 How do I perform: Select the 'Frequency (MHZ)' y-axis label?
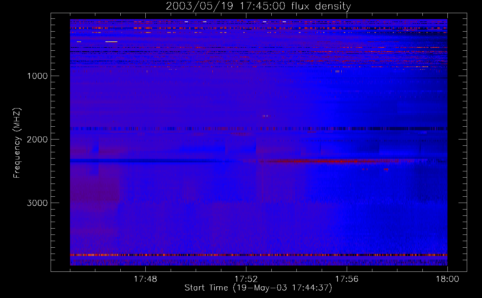(x=17, y=143)
